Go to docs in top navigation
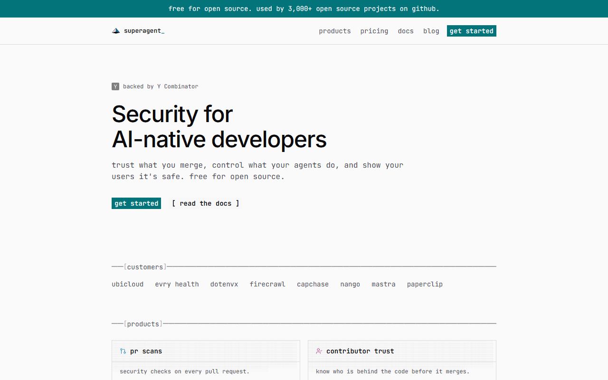608x380 pixels. pos(406,31)
